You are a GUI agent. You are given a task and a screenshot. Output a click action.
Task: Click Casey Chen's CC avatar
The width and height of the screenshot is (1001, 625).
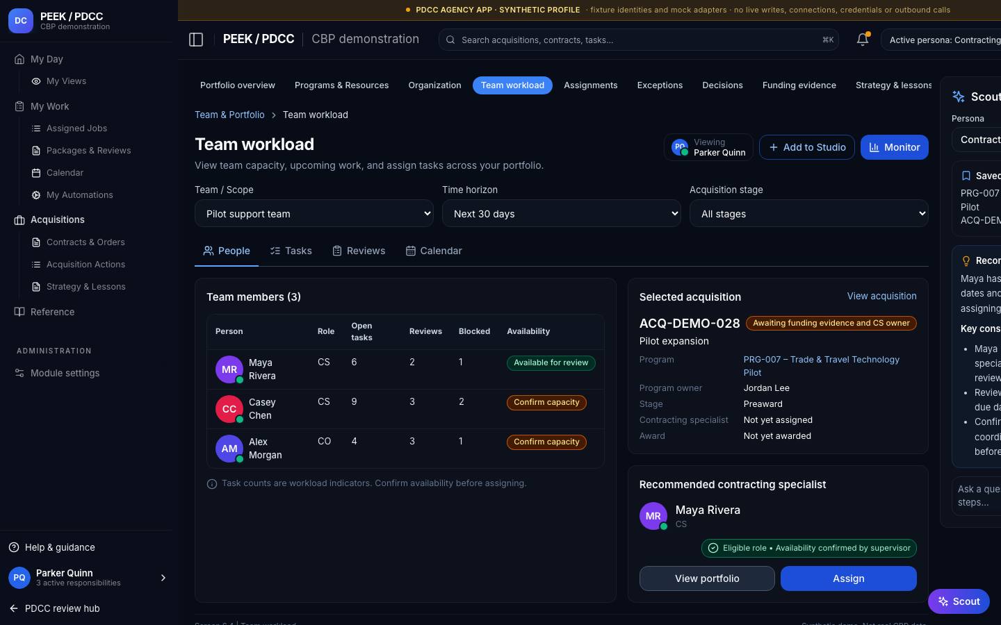(x=229, y=409)
